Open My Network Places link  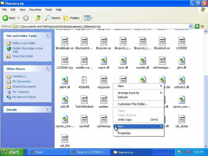coord(24,97)
